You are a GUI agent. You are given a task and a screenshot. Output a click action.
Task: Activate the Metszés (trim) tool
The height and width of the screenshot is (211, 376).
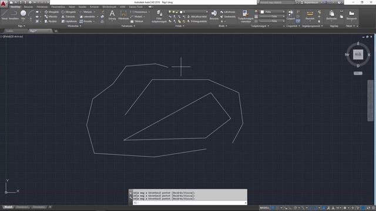coord(86,12)
